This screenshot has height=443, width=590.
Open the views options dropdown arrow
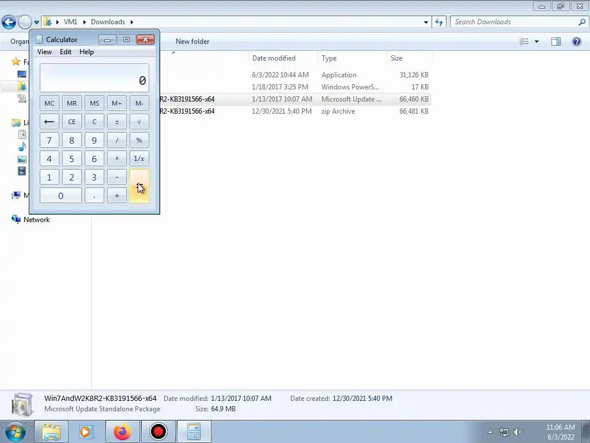[536, 42]
